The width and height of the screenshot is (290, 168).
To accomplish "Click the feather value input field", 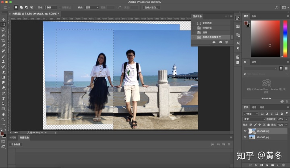I will [50, 7].
